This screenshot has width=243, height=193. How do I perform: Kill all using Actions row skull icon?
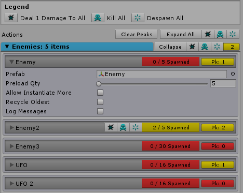pyautogui.click(x=220, y=34)
